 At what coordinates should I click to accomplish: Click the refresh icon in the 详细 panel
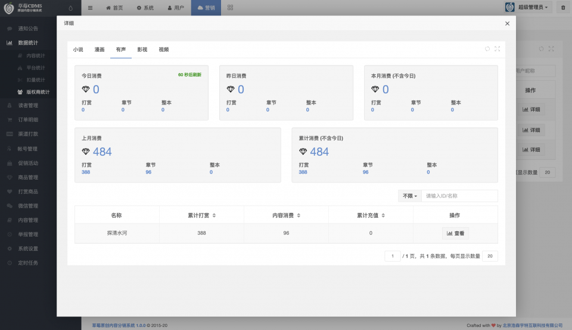tap(487, 49)
